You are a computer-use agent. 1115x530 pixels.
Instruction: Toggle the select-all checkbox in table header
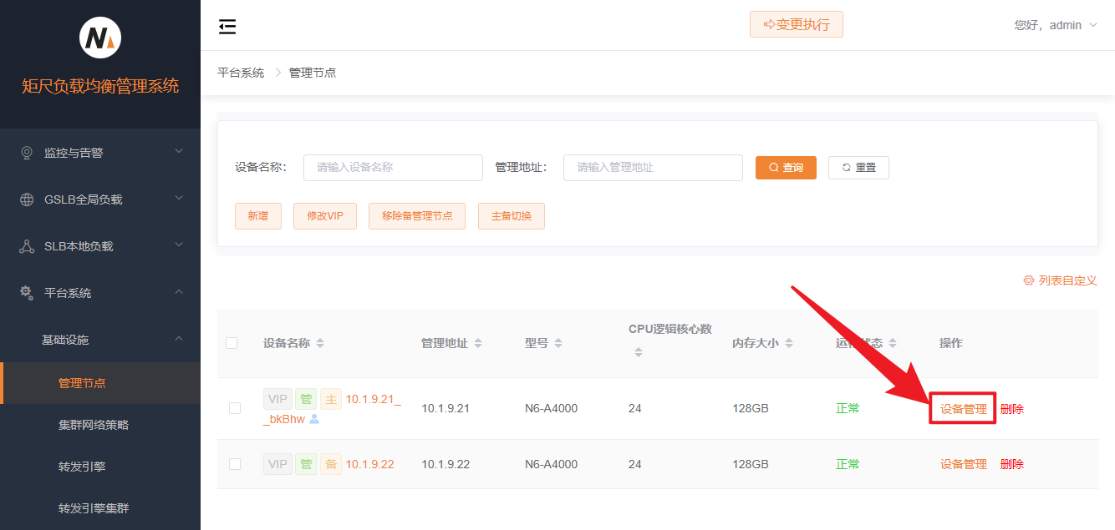232,343
